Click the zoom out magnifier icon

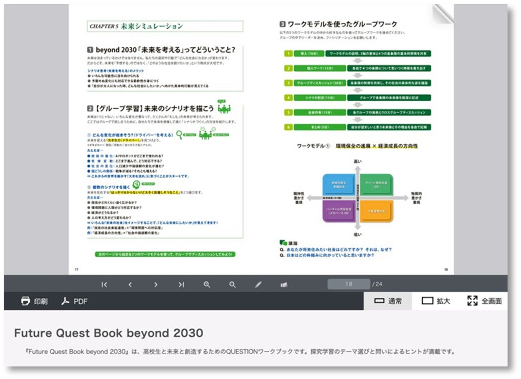pyautogui.click(x=232, y=285)
